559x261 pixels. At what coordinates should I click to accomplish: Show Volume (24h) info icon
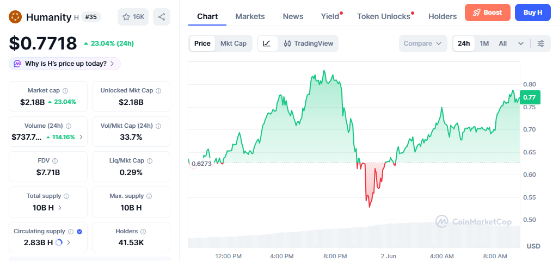[69, 126]
